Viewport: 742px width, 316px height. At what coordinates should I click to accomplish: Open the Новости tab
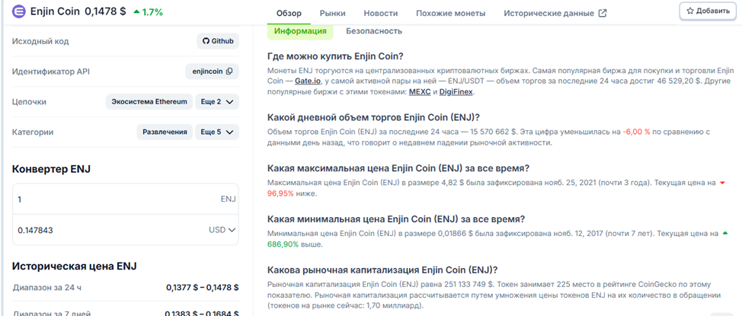tap(380, 14)
